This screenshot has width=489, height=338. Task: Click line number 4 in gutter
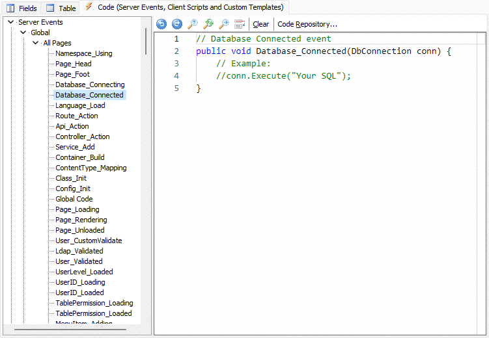click(176, 76)
